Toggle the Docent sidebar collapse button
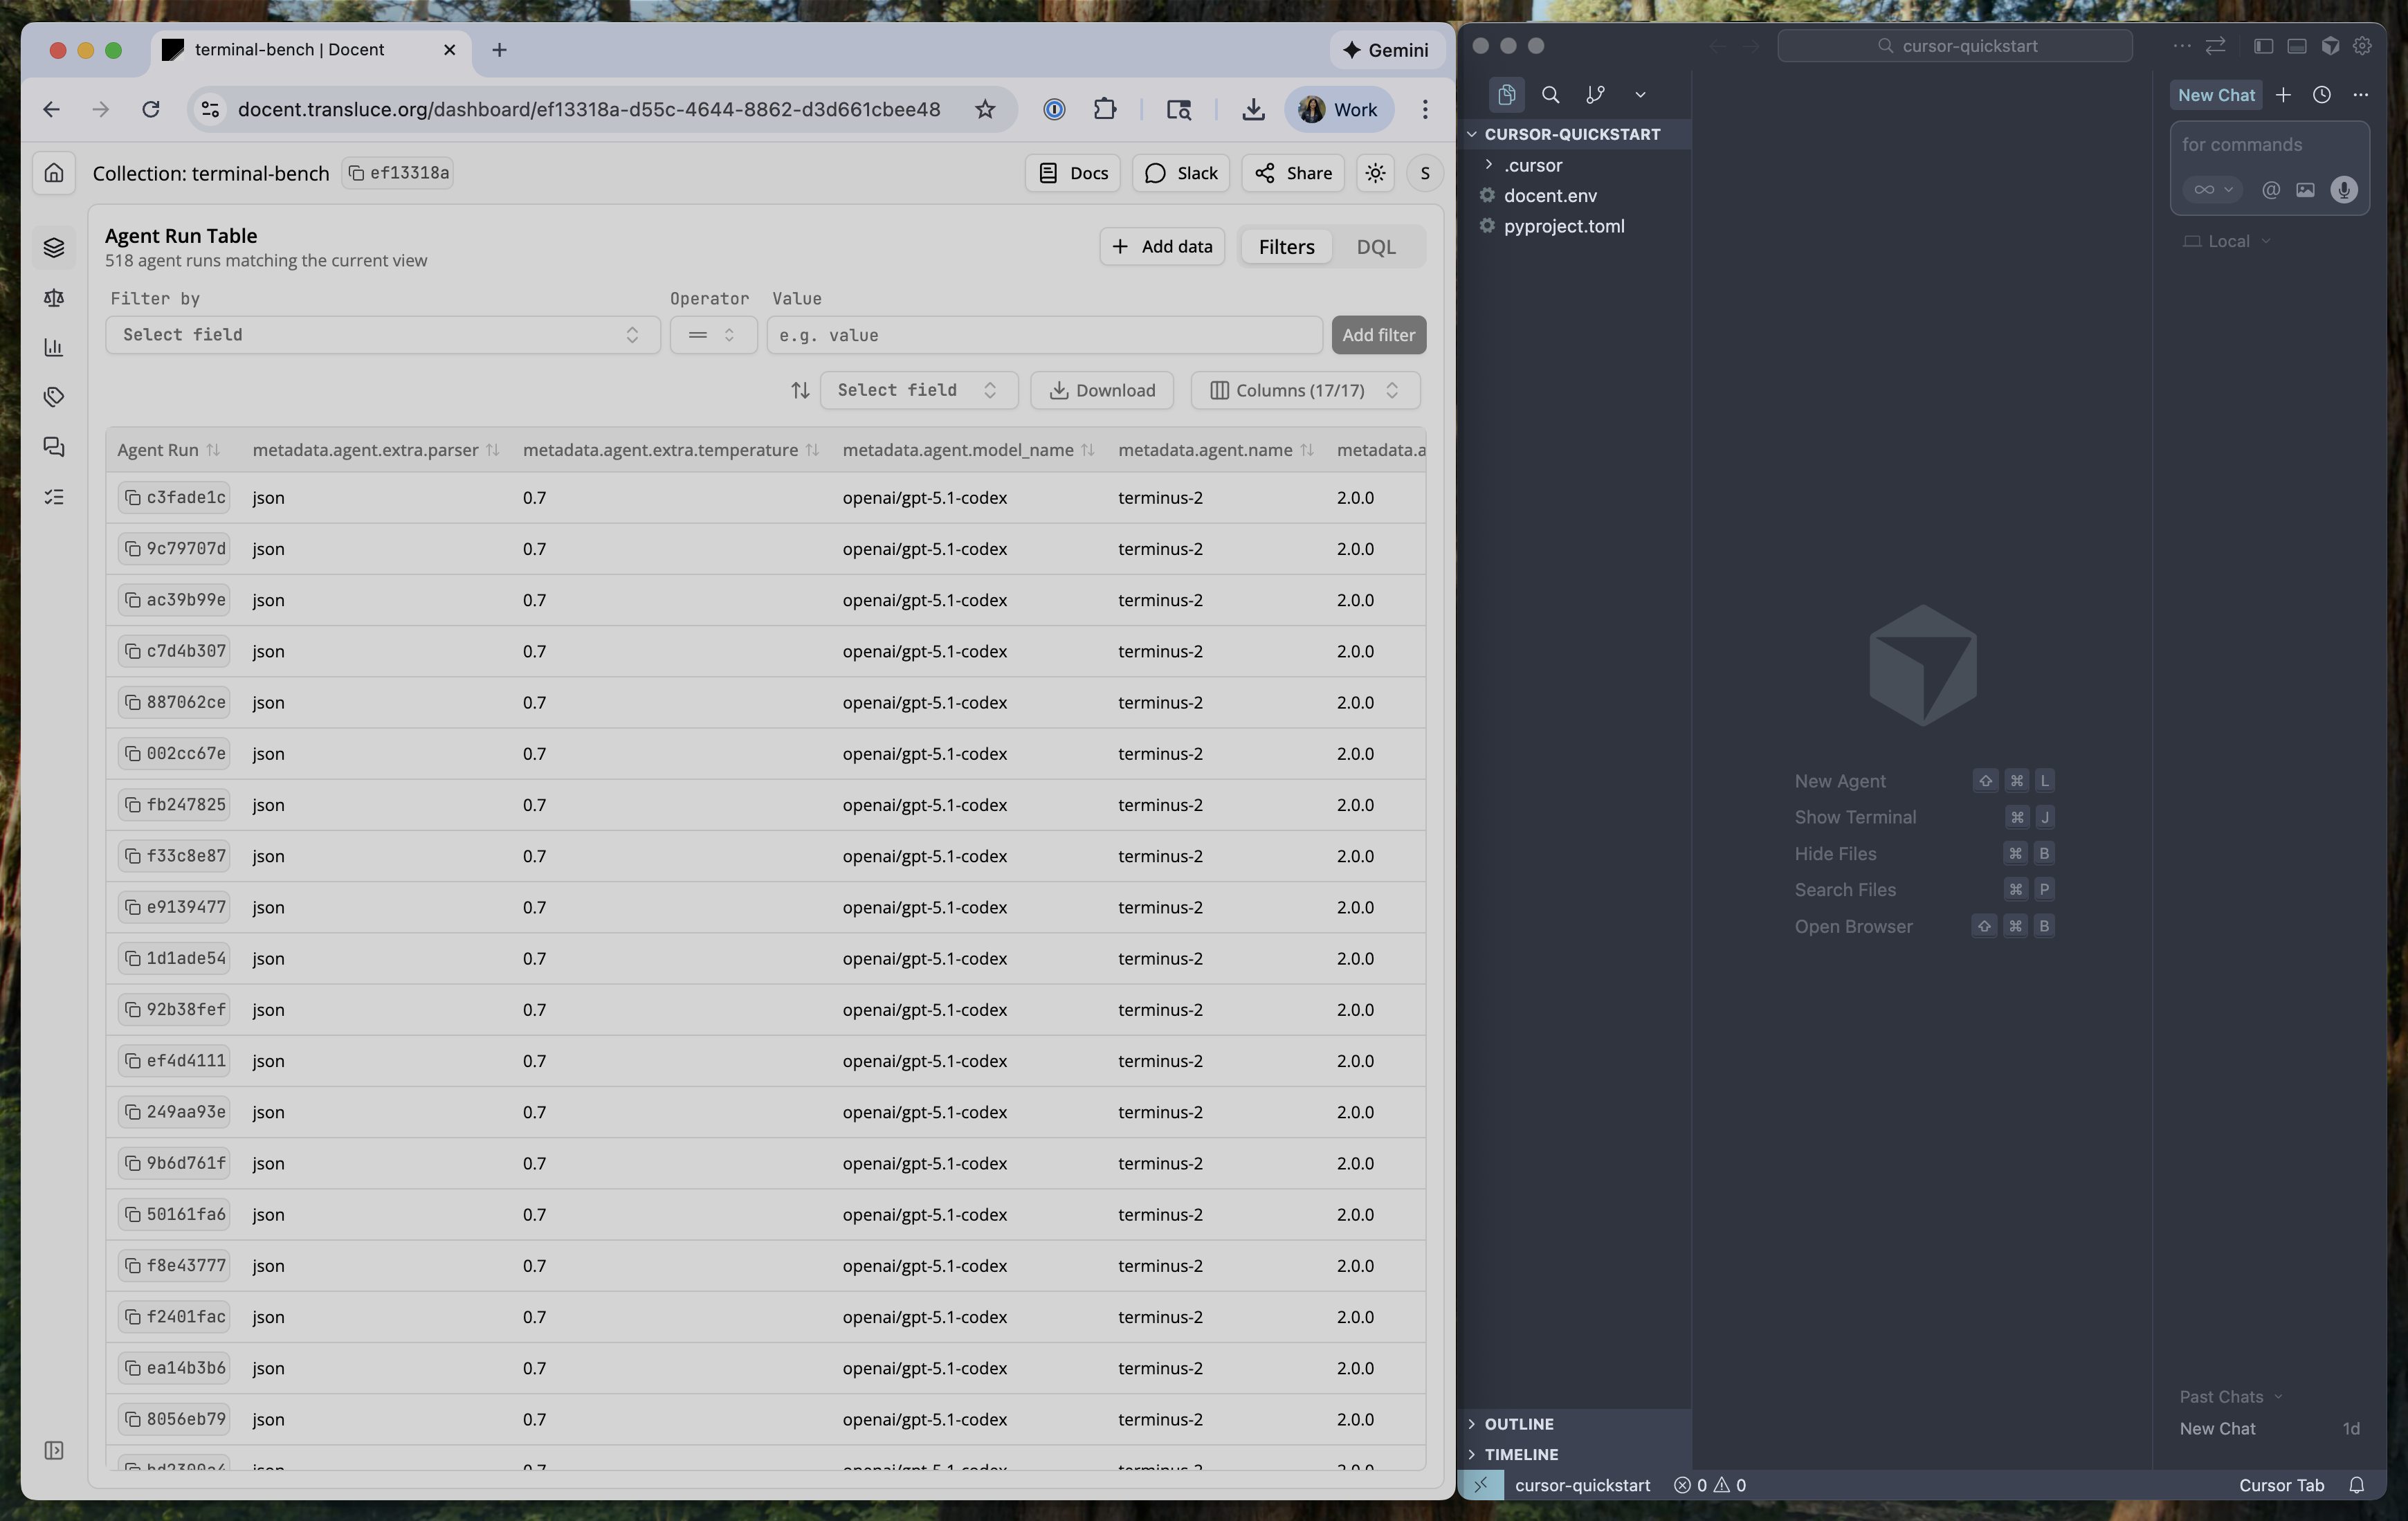This screenshot has height=1521, width=2408. 54,1450
